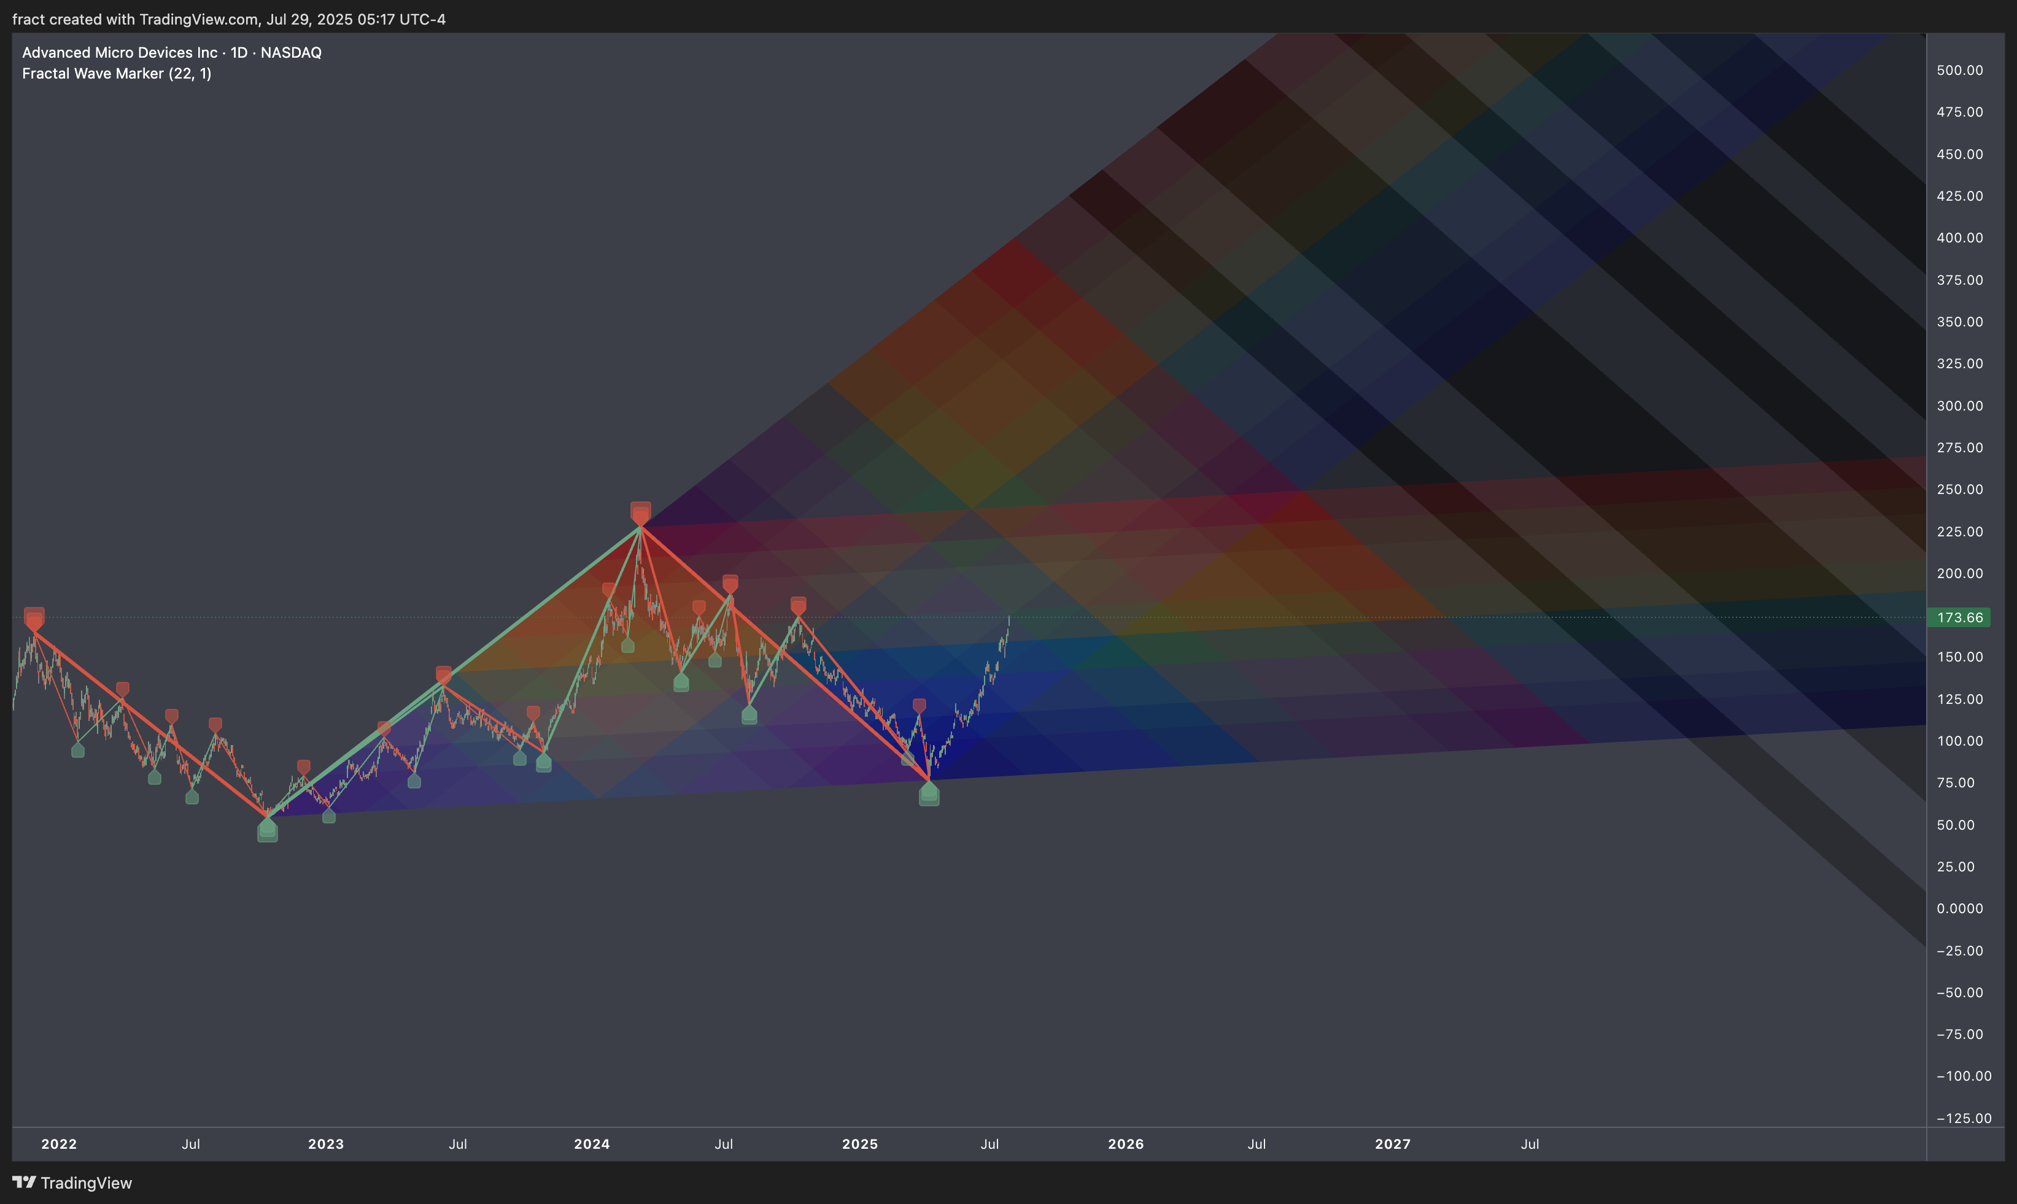Click the 2024 label on time axis
The height and width of the screenshot is (1204, 2017).
click(x=592, y=1144)
